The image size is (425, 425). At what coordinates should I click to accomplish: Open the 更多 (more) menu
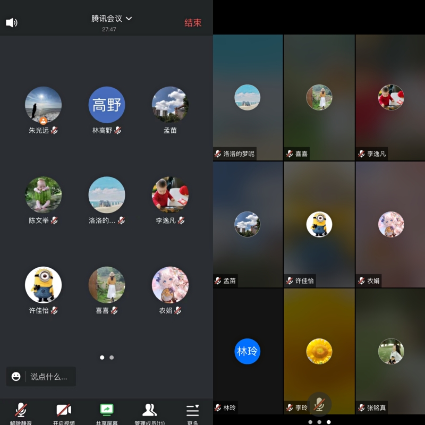pyautogui.click(x=192, y=411)
